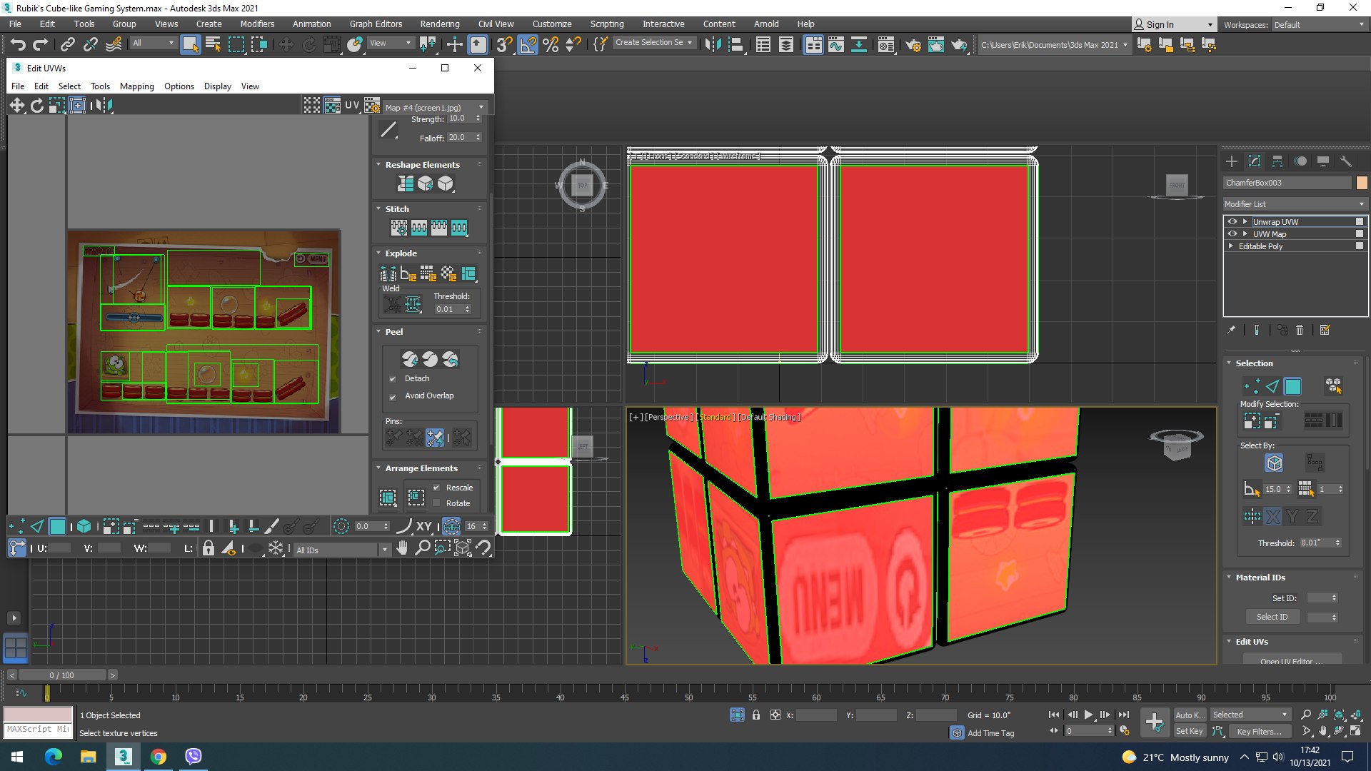Collapse the Stitch rollout
This screenshot has height=771, width=1371.
point(378,209)
